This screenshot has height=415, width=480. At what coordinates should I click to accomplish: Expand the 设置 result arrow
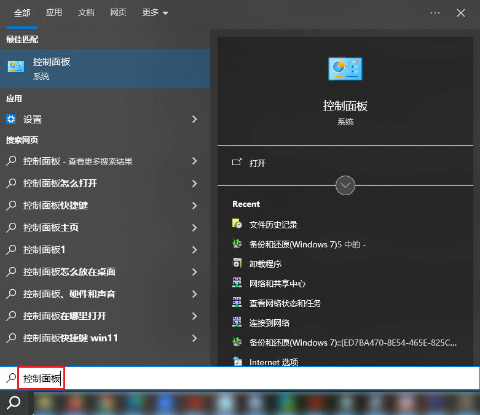(x=194, y=119)
